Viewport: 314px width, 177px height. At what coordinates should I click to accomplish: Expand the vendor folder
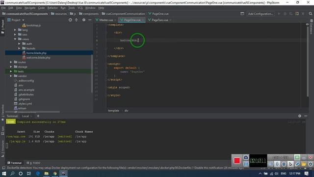tap(11, 76)
